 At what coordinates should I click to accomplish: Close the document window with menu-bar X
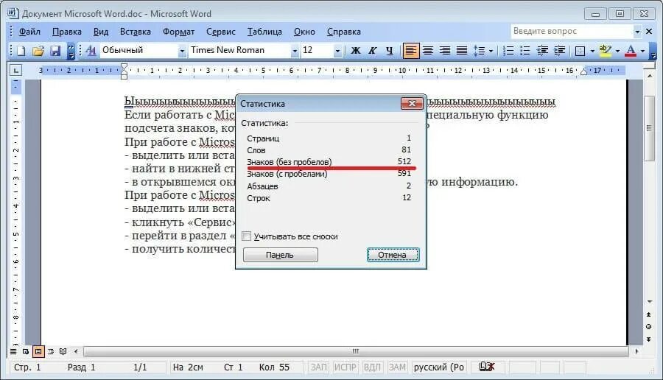coord(650,31)
